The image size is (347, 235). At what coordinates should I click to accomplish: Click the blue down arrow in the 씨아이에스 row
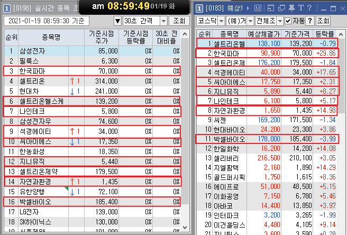(x=72, y=142)
